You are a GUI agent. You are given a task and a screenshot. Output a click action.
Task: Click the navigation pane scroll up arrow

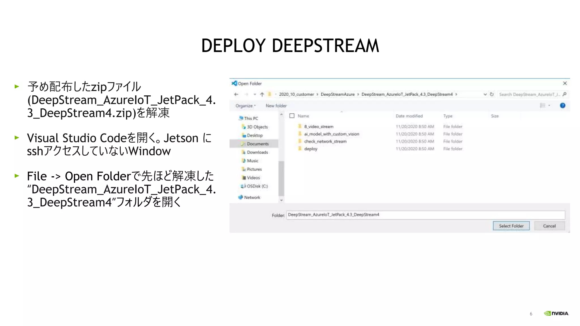click(281, 115)
